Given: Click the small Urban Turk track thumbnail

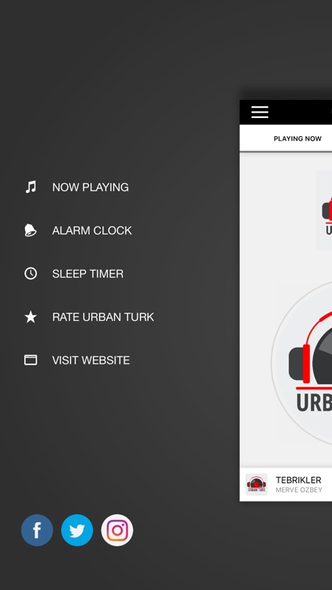Looking at the screenshot, I should (x=256, y=485).
